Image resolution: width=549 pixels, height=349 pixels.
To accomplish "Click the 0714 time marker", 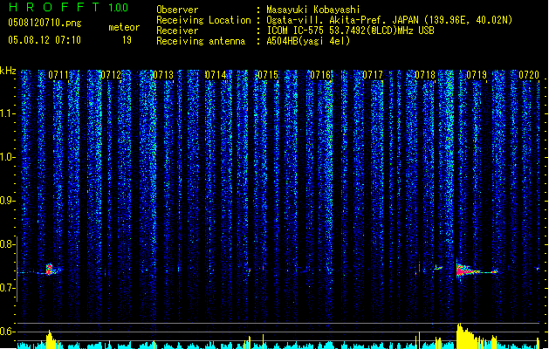I will 216,75.
